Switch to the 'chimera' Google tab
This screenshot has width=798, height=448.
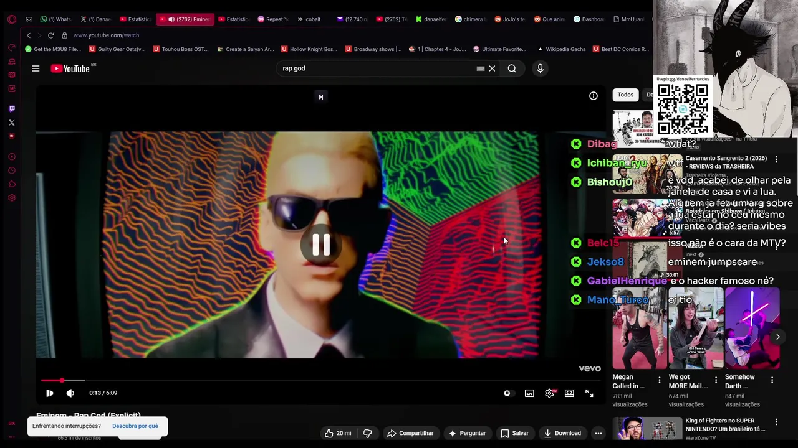(471, 19)
